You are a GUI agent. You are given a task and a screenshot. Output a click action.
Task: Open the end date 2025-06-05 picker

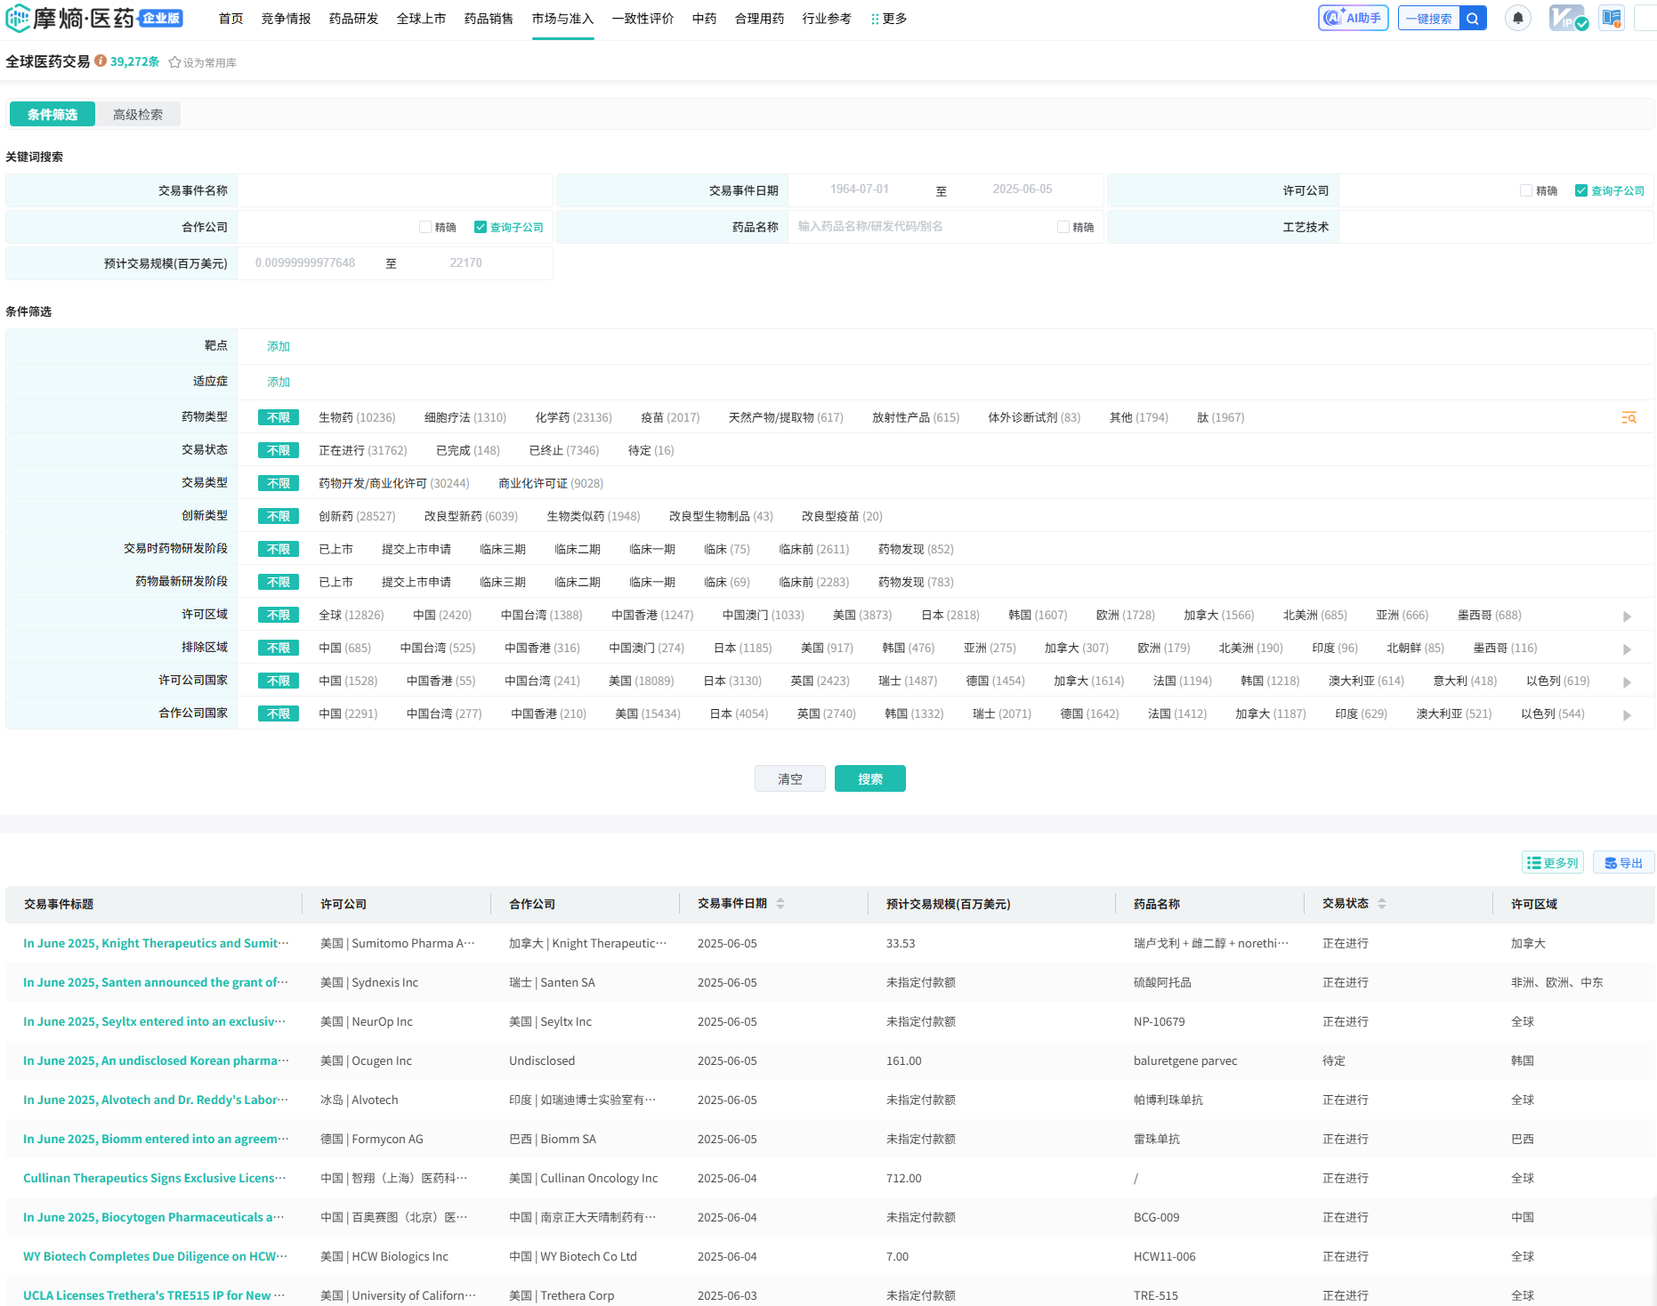pos(1022,189)
